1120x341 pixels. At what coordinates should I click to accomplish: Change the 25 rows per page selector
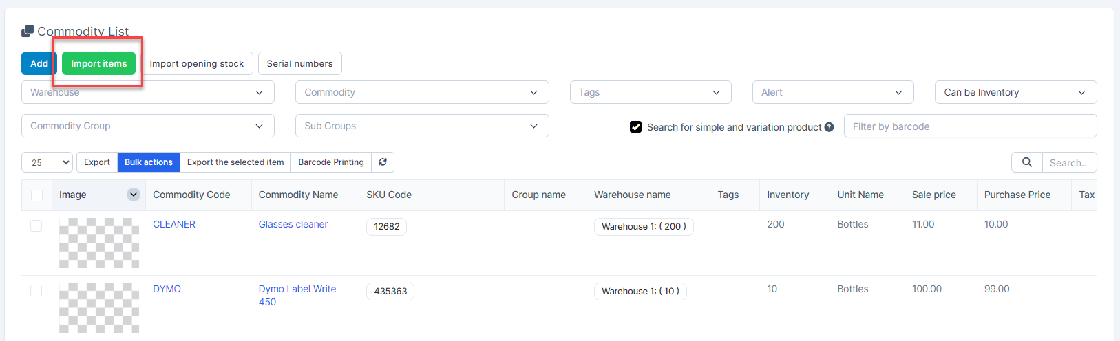47,162
